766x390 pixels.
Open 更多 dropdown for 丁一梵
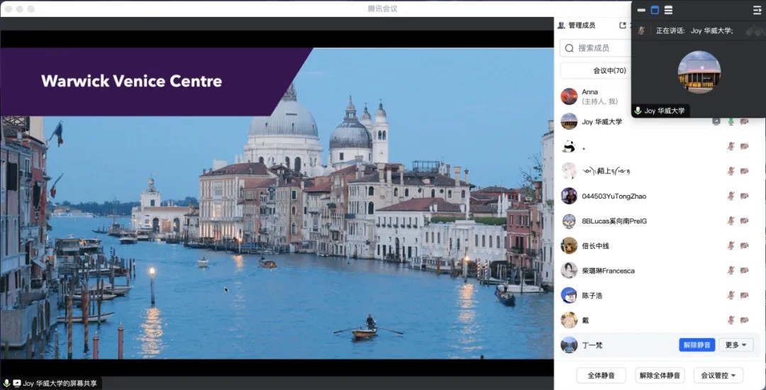[x=736, y=345]
